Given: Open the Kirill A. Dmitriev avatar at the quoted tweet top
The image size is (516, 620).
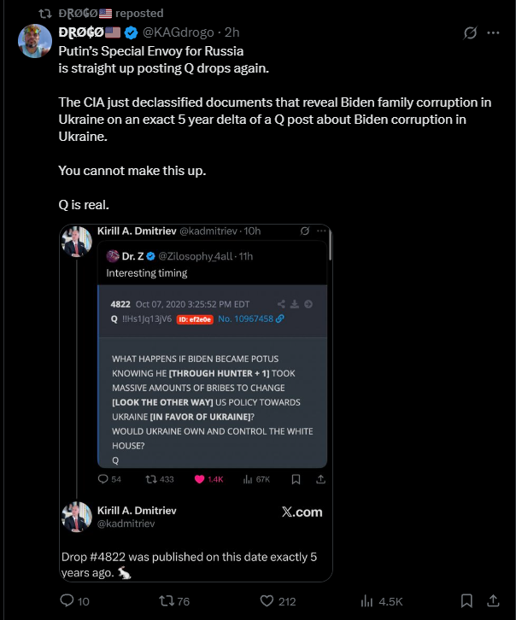Looking at the screenshot, I should [77, 242].
